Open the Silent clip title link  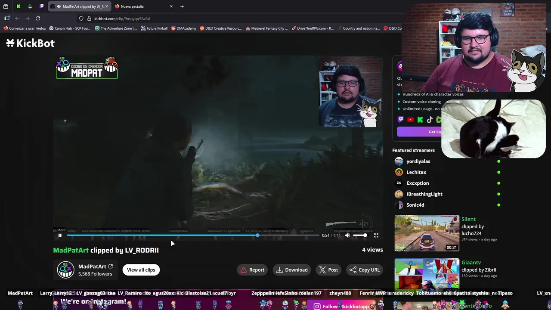468,219
